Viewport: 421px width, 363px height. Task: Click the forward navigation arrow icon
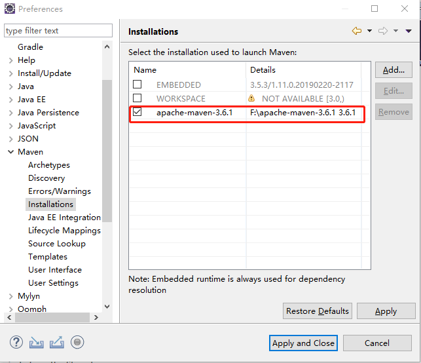click(x=383, y=31)
